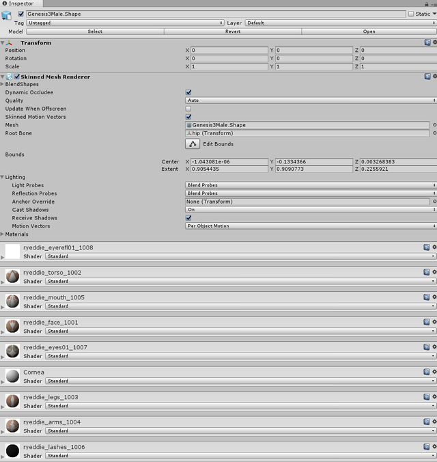Image resolution: width=437 pixels, height=462 pixels.
Task: Click the Scale Z input field
Action: 399,66
